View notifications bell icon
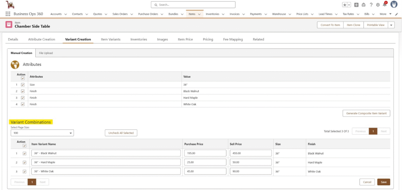The image size is (402, 190). pyautogui.click(x=385, y=5)
